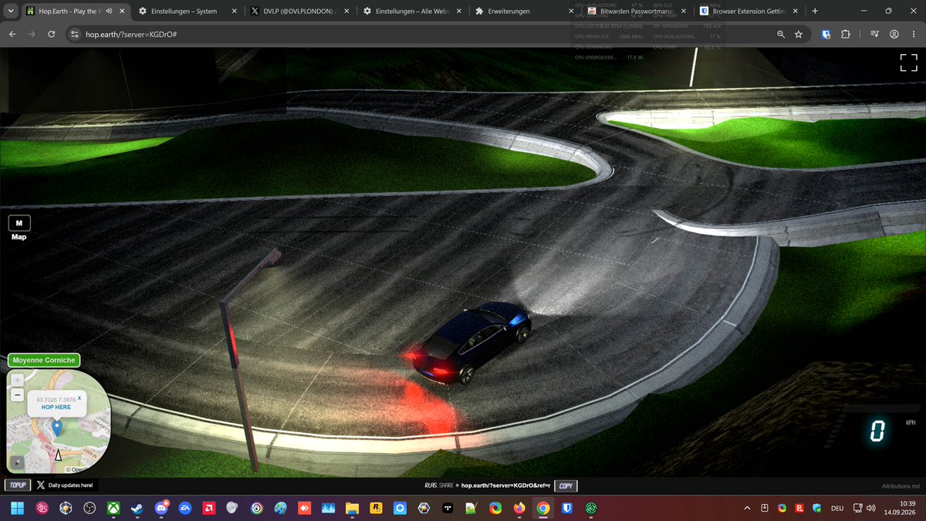Image resolution: width=926 pixels, height=521 pixels.
Task: Reload the current page
Action: [52, 35]
